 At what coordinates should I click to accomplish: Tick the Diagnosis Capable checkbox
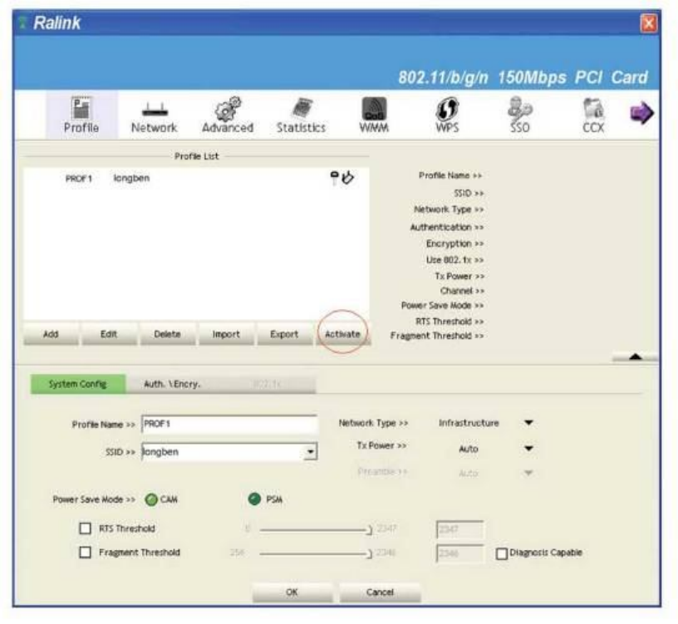501,553
